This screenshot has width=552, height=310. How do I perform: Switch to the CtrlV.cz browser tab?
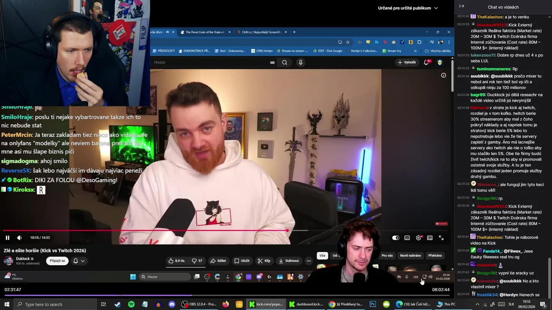[x=260, y=32]
